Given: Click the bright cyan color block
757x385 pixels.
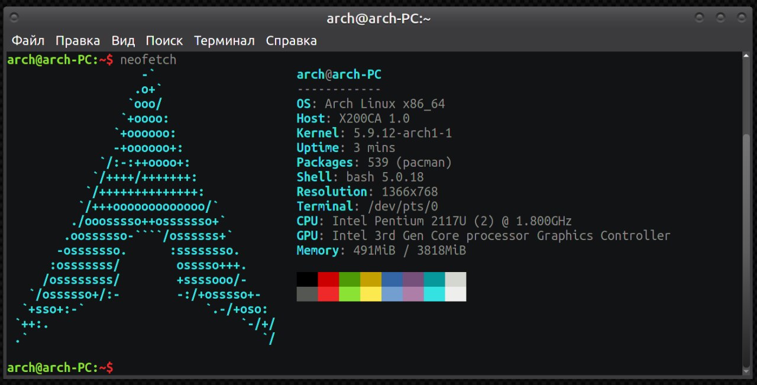Looking at the screenshot, I should pyautogui.click(x=435, y=294).
